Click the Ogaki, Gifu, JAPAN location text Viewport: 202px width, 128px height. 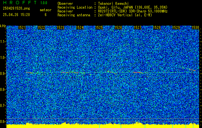click(133, 7)
